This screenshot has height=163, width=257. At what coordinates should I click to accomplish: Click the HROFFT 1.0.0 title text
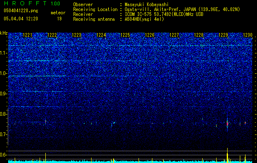(x=32, y=3)
